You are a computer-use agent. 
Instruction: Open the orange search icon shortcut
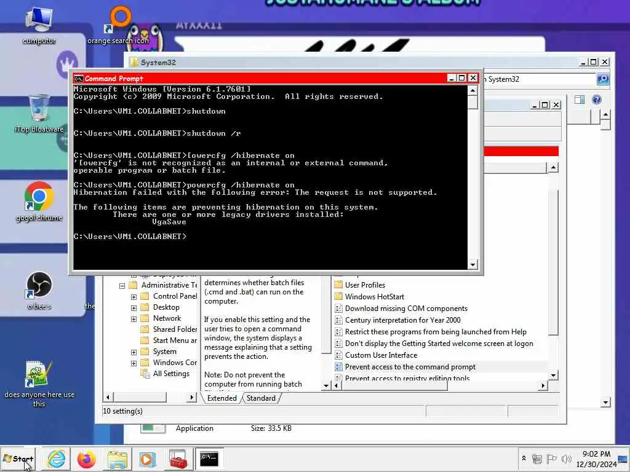[118, 25]
